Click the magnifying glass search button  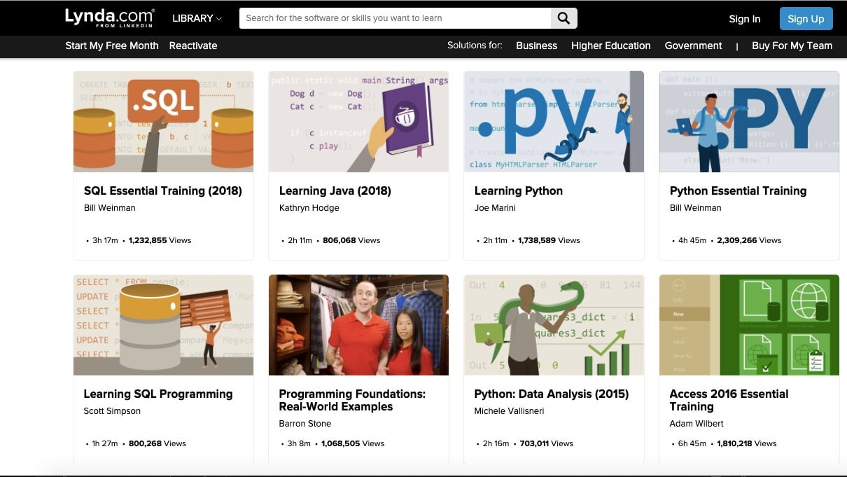pos(564,18)
